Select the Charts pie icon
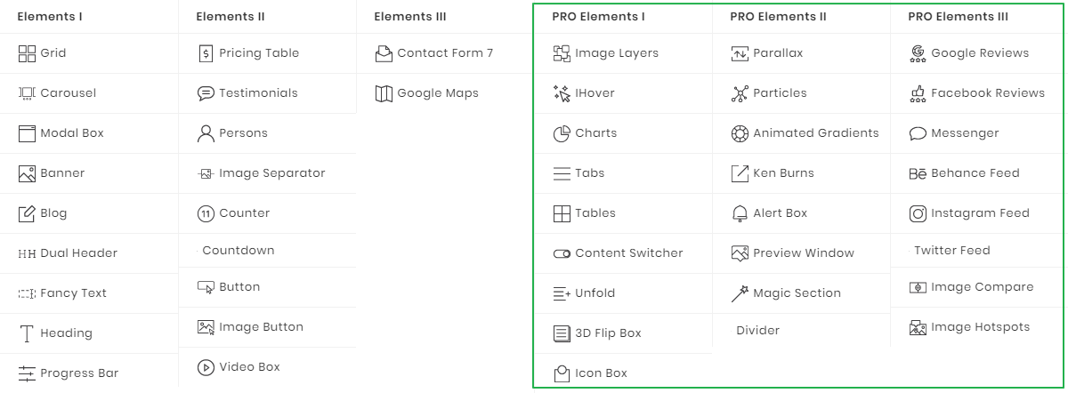Viewport: 1068px width, 393px height. pyautogui.click(x=562, y=133)
